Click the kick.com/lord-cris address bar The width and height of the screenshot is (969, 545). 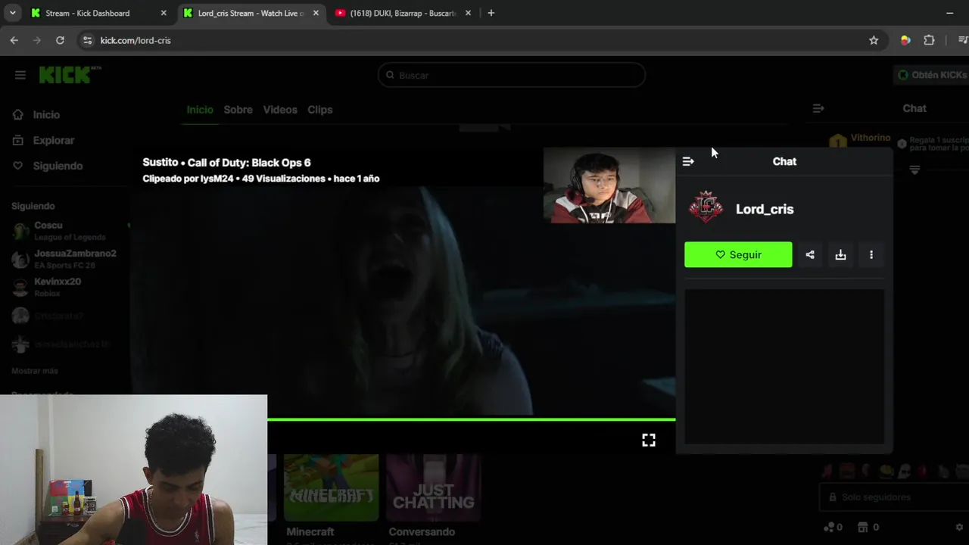pos(481,40)
